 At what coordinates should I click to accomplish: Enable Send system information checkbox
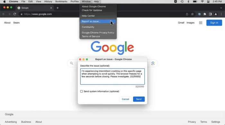pyautogui.click(x=81, y=91)
